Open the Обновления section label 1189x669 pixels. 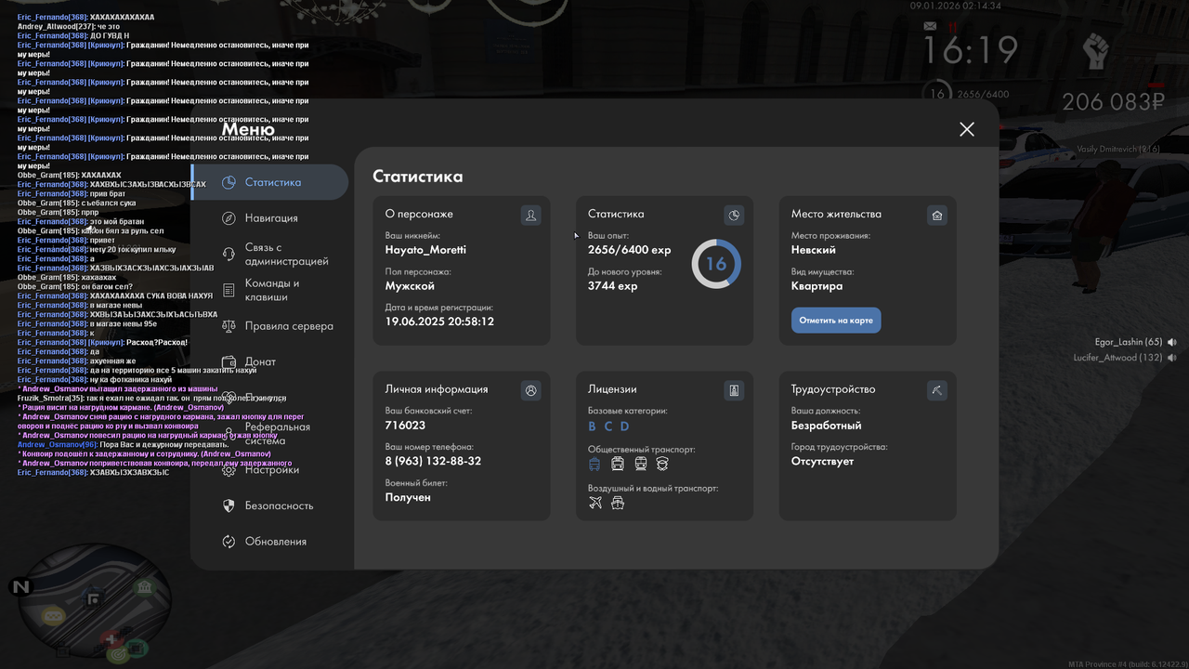pos(275,542)
